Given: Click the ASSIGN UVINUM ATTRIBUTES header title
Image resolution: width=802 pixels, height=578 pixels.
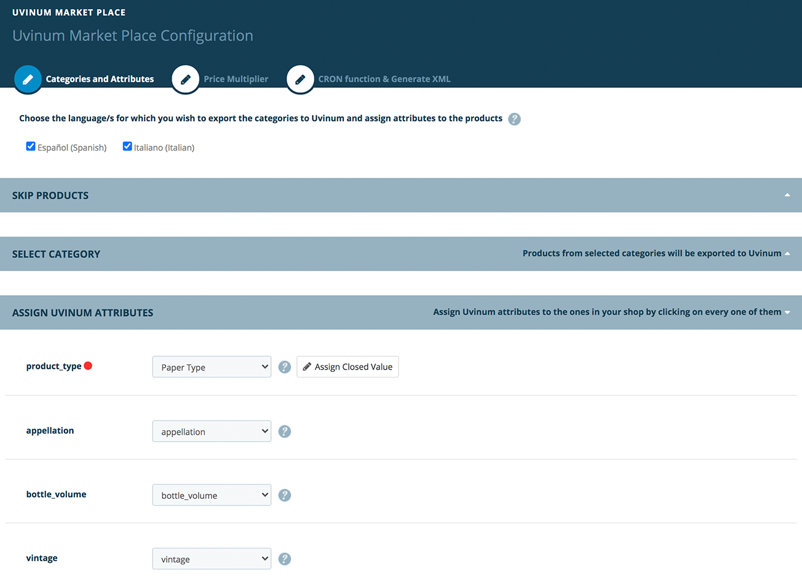Looking at the screenshot, I should coord(82,312).
